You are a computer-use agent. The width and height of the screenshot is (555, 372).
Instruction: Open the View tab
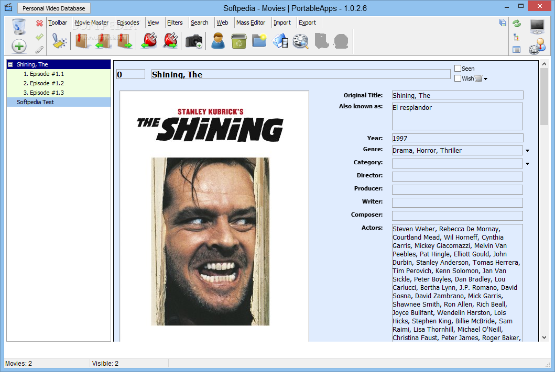click(153, 22)
